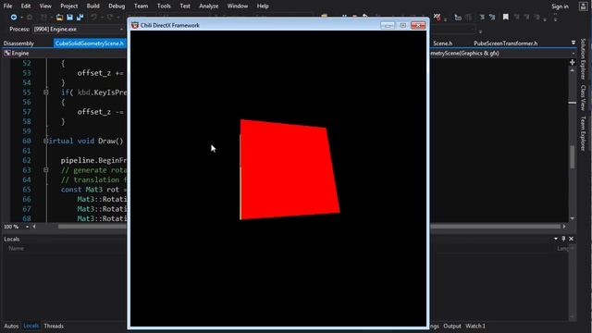Click the Chili DirectX Framework window icon
Screen dimensions: 592x333
[135, 25]
